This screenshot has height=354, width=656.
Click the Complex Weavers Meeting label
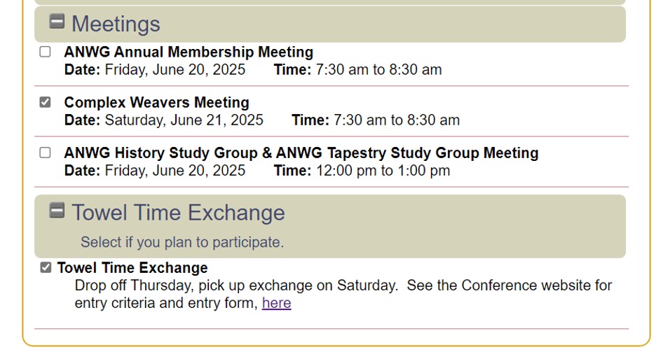pos(156,102)
